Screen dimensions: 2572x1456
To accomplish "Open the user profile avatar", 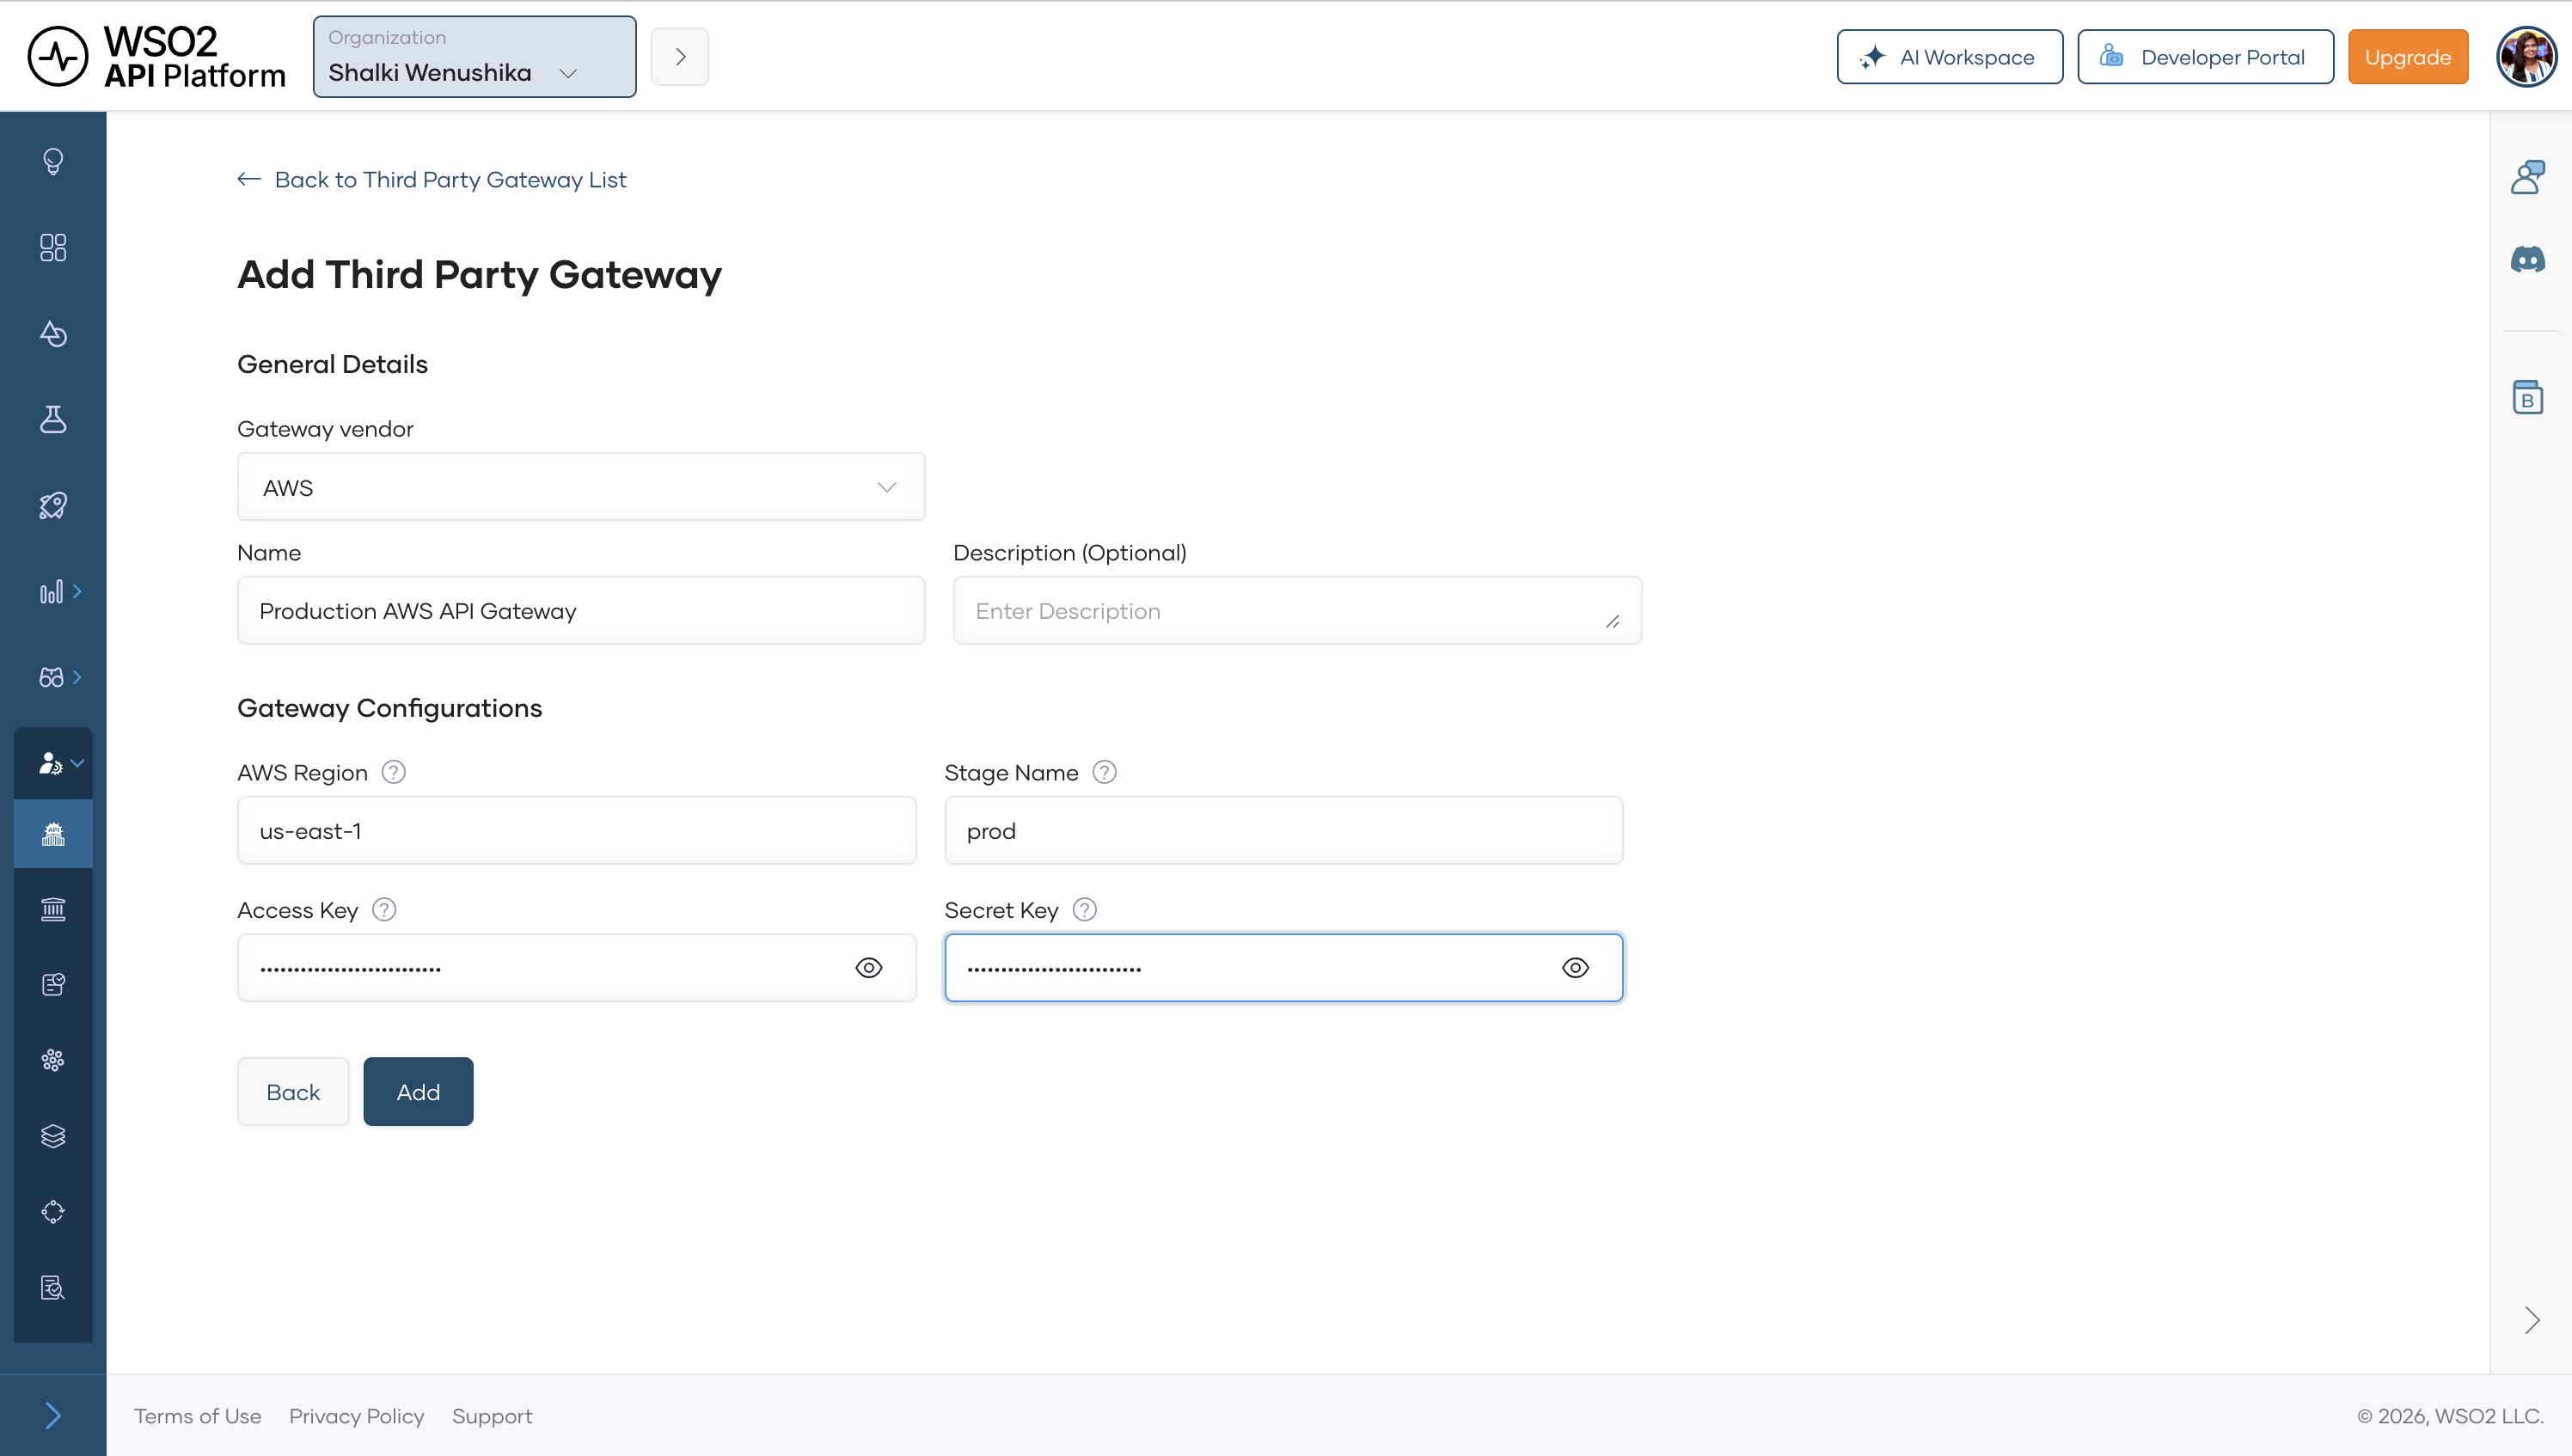I will [2527, 57].
